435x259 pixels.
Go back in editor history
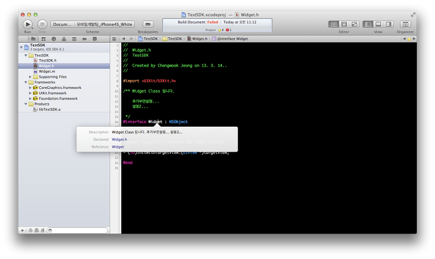124,39
